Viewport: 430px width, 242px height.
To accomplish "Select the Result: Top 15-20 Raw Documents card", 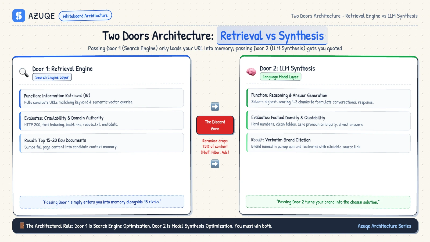I will click(x=101, y=143).
